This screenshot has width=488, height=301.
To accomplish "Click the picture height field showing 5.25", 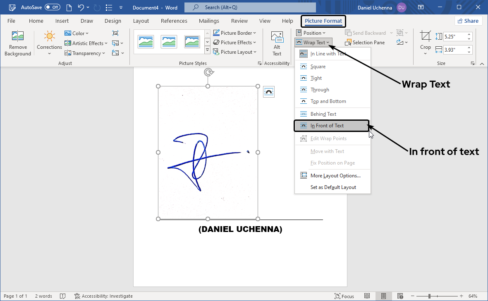I will 455,36.
